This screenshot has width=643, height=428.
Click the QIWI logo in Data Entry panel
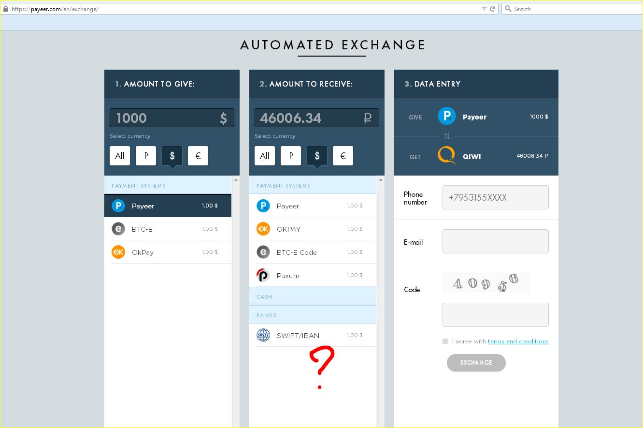(447, 156)
